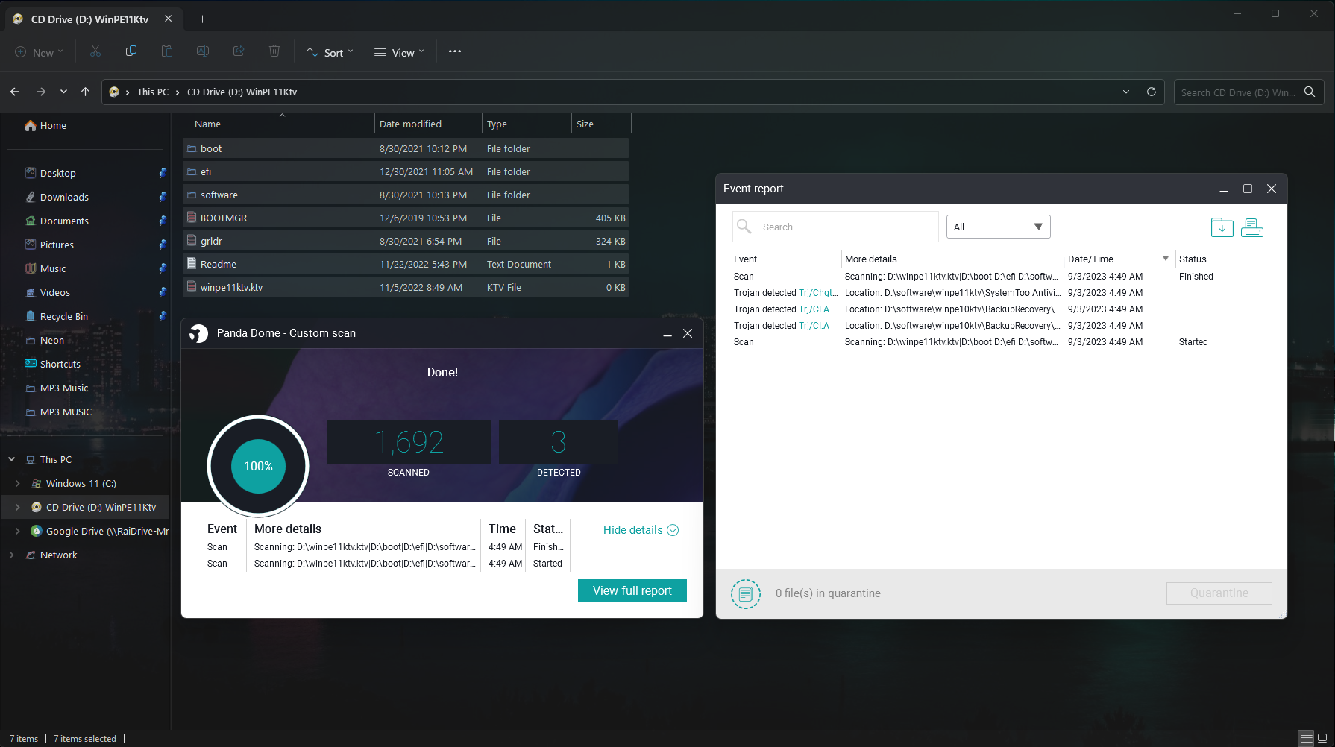Viewport: 1335px width, 747px height.
Task: Collapse the This PC tree node
Action: tap(11, 459)
